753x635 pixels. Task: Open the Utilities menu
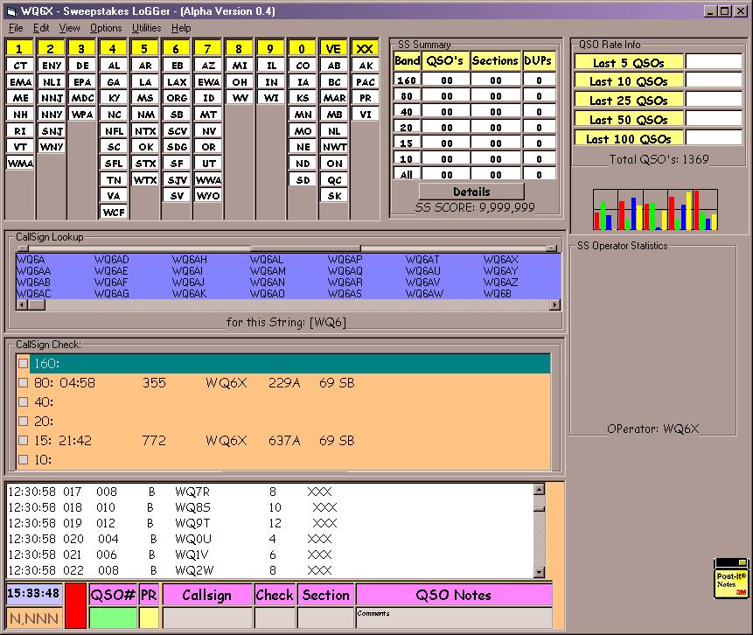147,28
